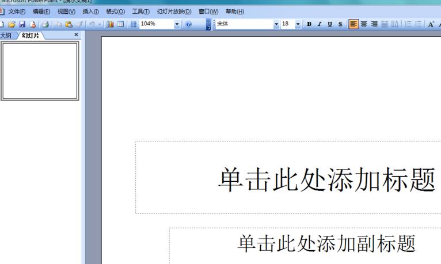Click the blue Help icon
The width and height of the screenshot is (441, 264).
[x=188, y=24]
